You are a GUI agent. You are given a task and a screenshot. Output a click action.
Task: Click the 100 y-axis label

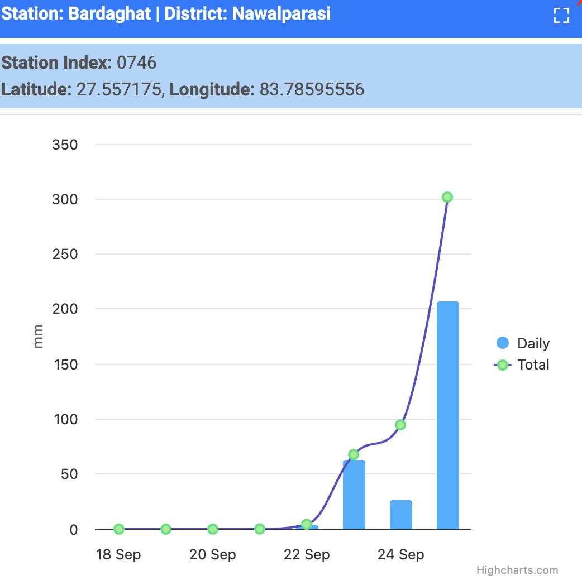(66, 419)
